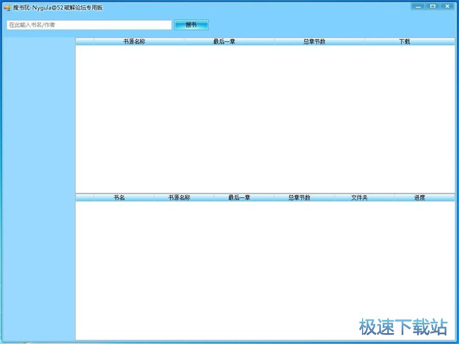
Task: Click the book name/author search field
Action: [x=89, y=25]
